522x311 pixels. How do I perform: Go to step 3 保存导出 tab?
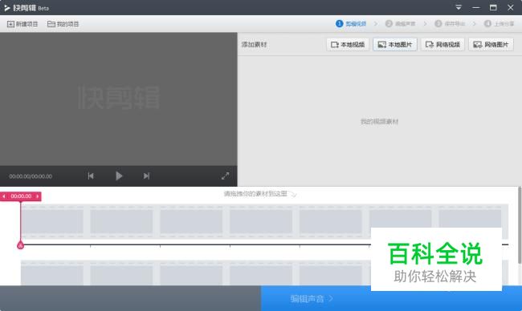tap(450, 23)
